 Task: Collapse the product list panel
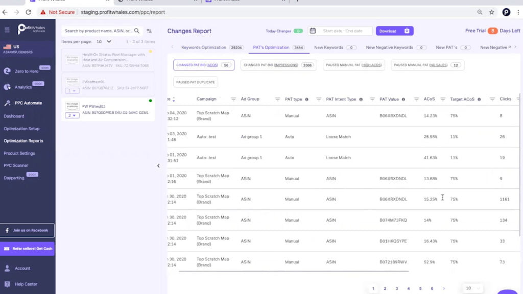[x=158, y=166]
